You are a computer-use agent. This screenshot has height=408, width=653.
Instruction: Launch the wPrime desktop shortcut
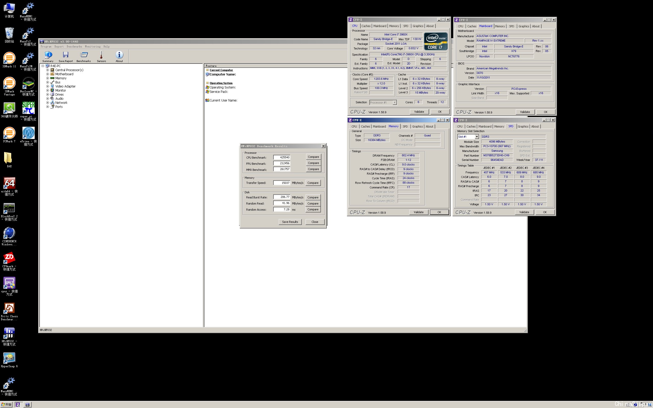point(28,136)
